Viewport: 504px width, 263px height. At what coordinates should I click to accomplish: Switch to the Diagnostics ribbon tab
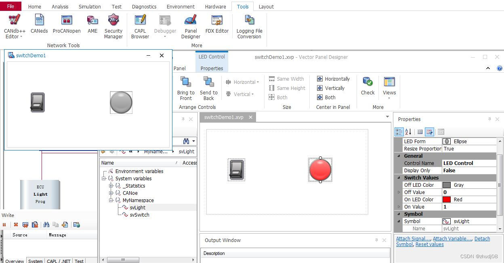[x=144, y=6]
